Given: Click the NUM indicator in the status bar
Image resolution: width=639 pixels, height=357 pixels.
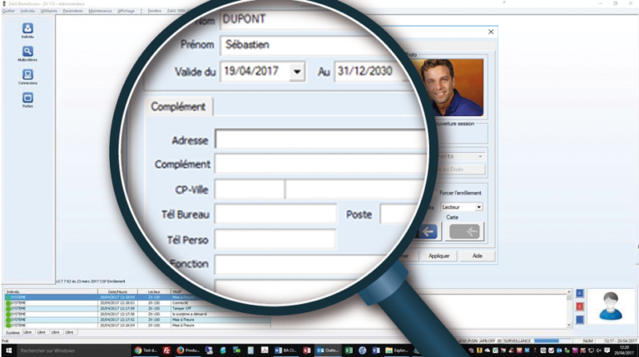Looking at the screenshot, I should click(587, 340).
